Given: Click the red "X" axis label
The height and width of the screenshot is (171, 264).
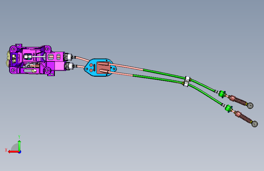Looking at the screenshot, I should click(x=6, y=150).
